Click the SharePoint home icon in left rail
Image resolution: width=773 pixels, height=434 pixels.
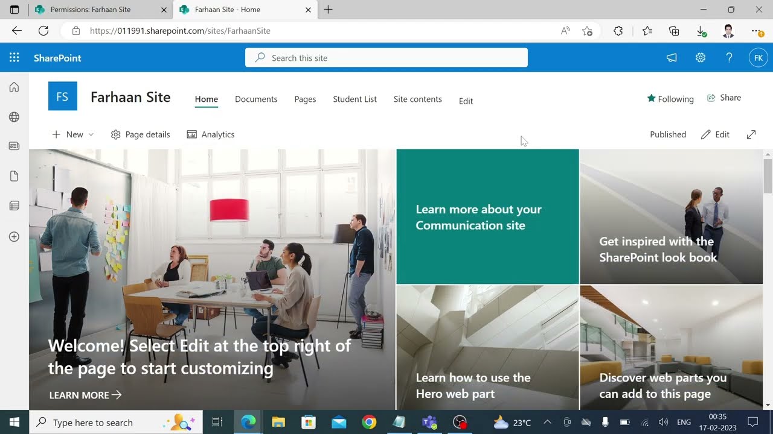tap(14, 87)
